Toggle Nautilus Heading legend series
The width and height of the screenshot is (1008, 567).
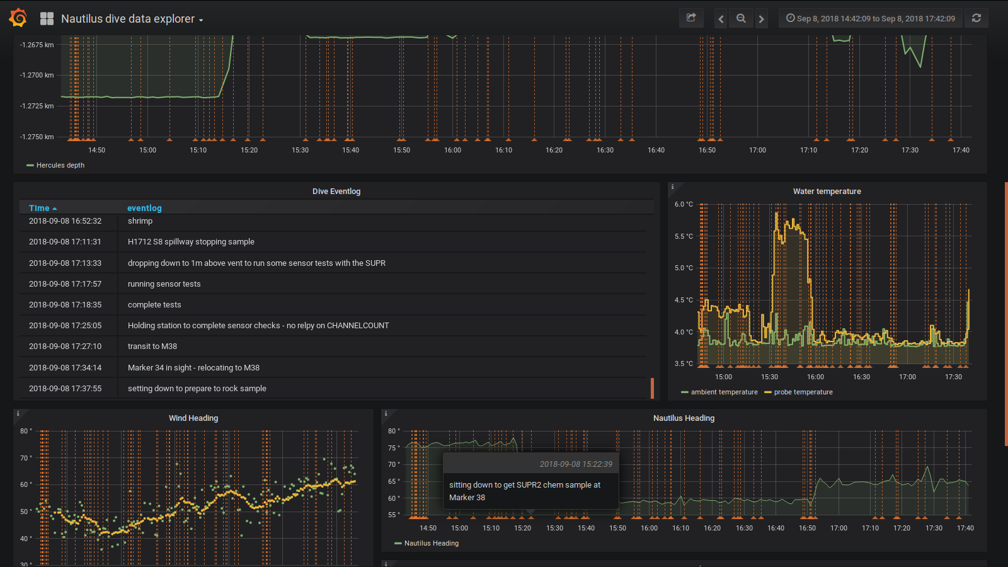pyautogui.click(x=432, y=543)
